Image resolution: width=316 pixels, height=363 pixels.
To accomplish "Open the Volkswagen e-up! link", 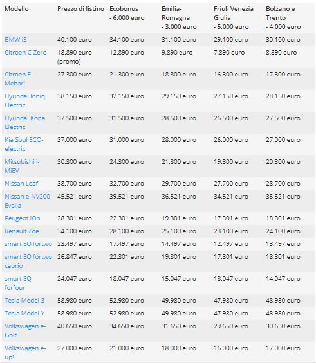I will (x=25, y=353).
